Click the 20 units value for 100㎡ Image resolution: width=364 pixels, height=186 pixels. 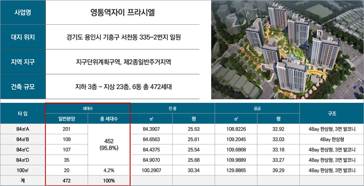[67, 171]
